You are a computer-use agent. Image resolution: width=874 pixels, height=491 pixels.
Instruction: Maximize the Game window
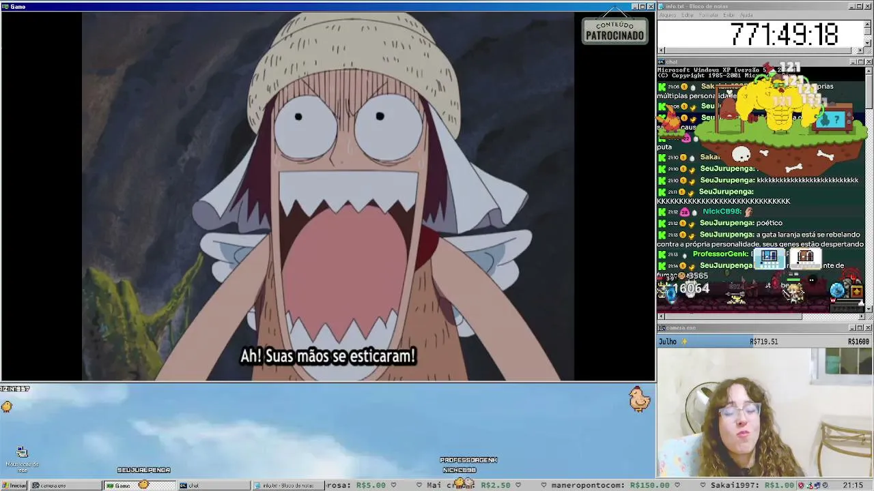(643, 7)
